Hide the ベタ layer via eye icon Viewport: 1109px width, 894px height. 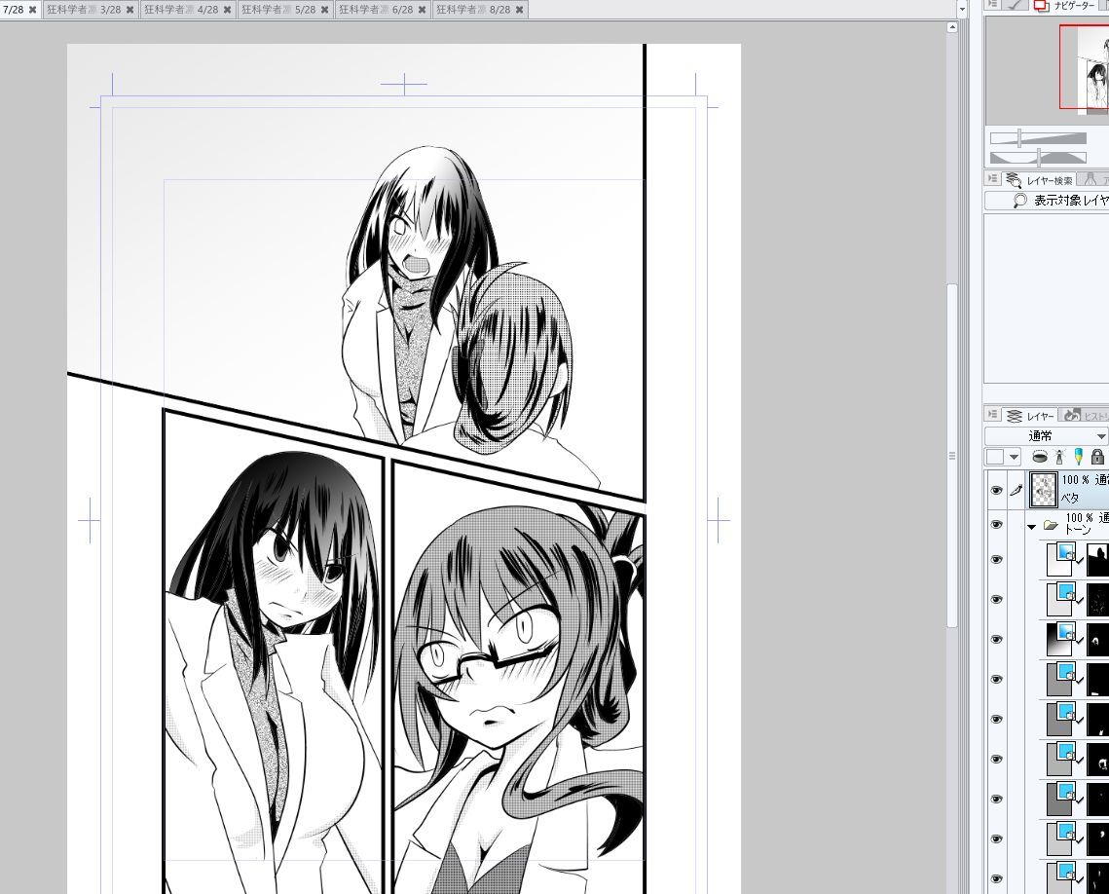pyautogui.click(x=997, y=490)
